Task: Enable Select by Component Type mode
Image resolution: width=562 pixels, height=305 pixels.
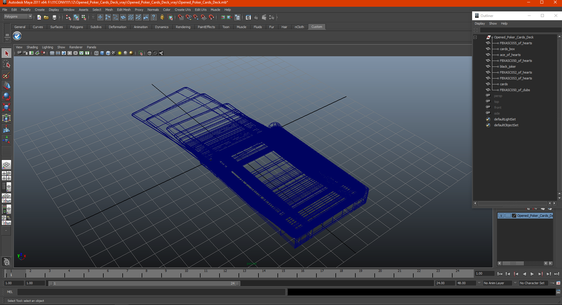Action: coord(84,17)
